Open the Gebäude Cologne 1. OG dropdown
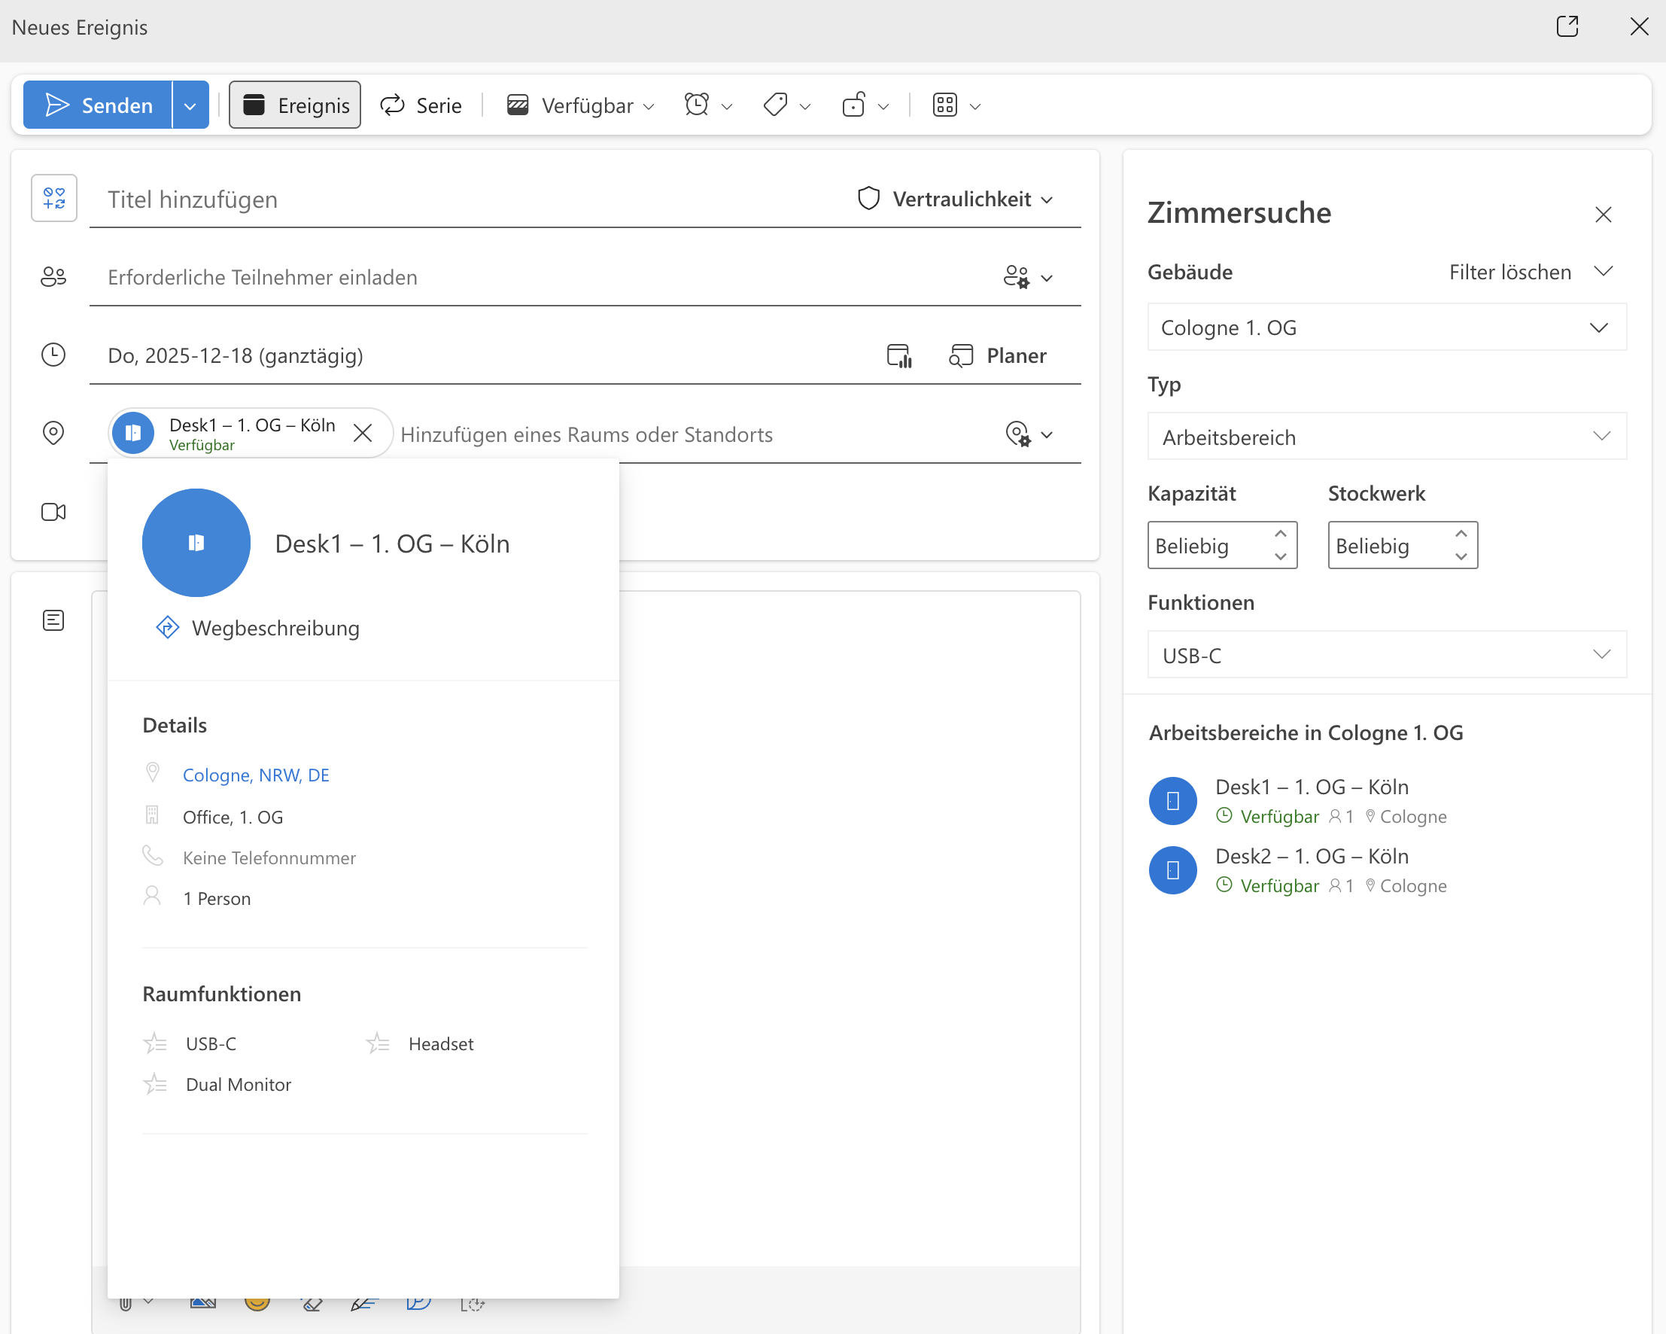This screenshot has height=1334, width=1666. 1386,327
